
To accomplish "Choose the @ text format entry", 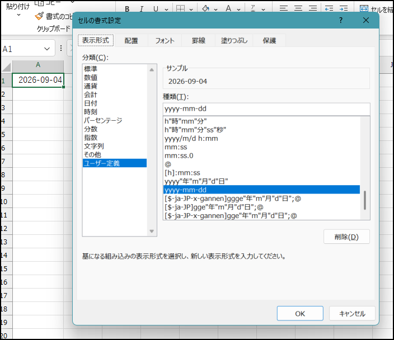I will pyautogui.click(x=261, y=164).
